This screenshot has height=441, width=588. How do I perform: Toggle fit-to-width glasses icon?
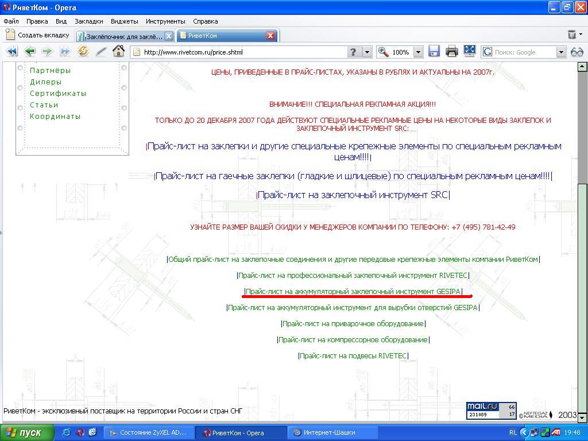(x=577, y=52)
